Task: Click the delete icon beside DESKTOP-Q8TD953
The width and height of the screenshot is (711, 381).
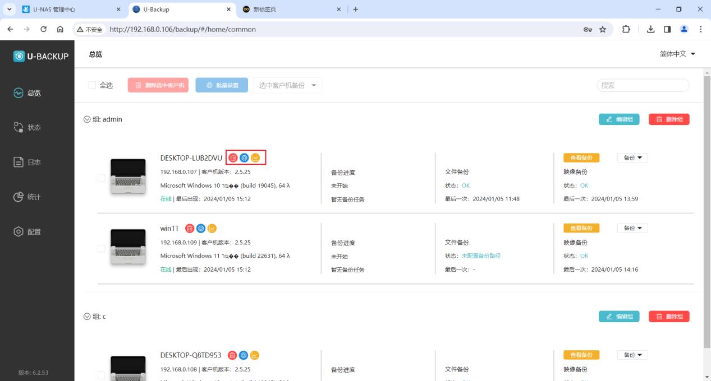Action: click(x=232, y=355)
